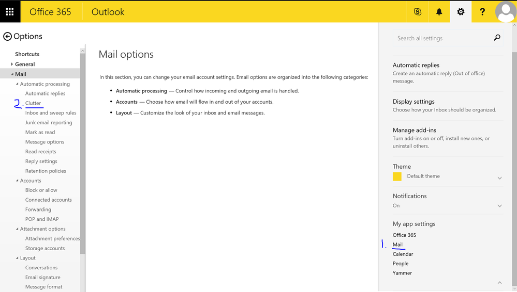Expand the Notifications dropdown chevron
517x292 pixels.
[x=499, y=206]
